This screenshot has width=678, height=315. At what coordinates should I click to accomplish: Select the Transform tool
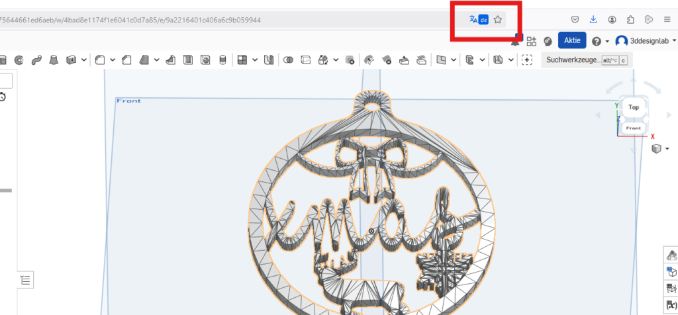click(x=323, y=60)
